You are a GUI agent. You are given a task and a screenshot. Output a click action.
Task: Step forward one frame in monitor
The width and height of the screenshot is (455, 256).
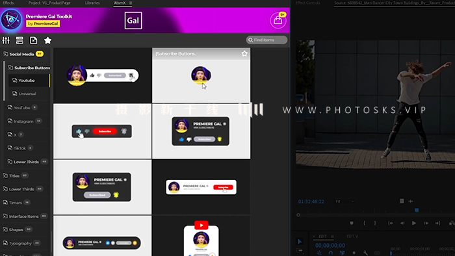pyautogui.click(x=426, y=223)
